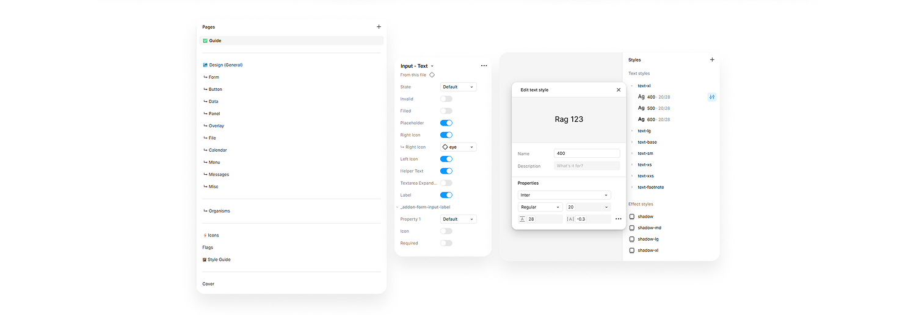This screenshot has height=315, width=916.
Task: Open the Design (General) page
Action: click(x=225, y=65)
